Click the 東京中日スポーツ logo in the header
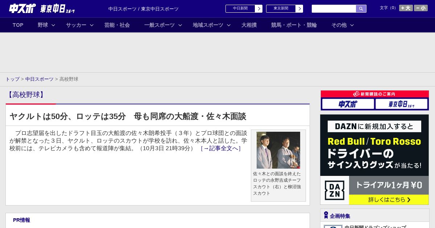Screen dimensions: 435x228 [x=58, y=9]
